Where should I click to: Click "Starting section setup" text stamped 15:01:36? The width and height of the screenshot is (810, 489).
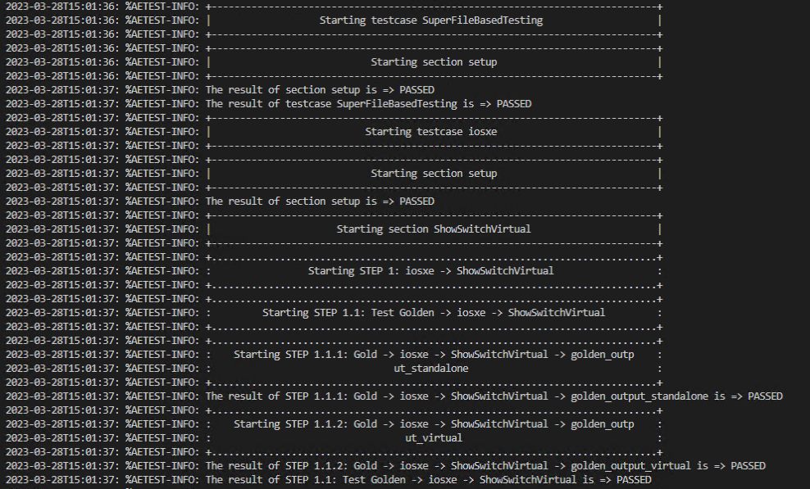pyautogui.click(x=434, y=62)
